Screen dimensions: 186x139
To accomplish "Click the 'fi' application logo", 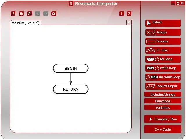I will [71, 3].
